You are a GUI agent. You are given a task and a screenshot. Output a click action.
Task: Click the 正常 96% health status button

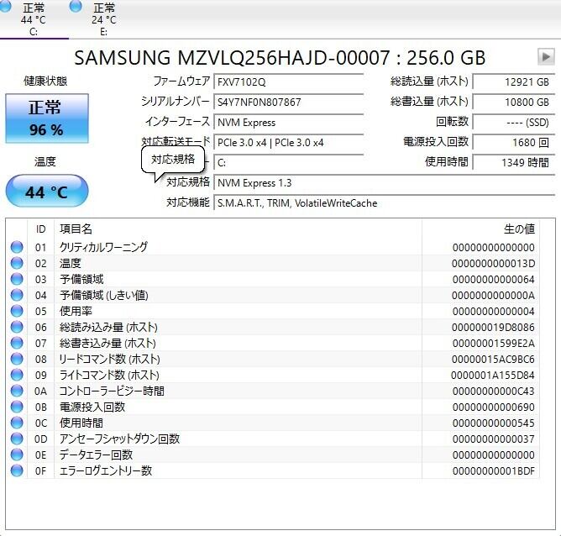tap(47, 118)
